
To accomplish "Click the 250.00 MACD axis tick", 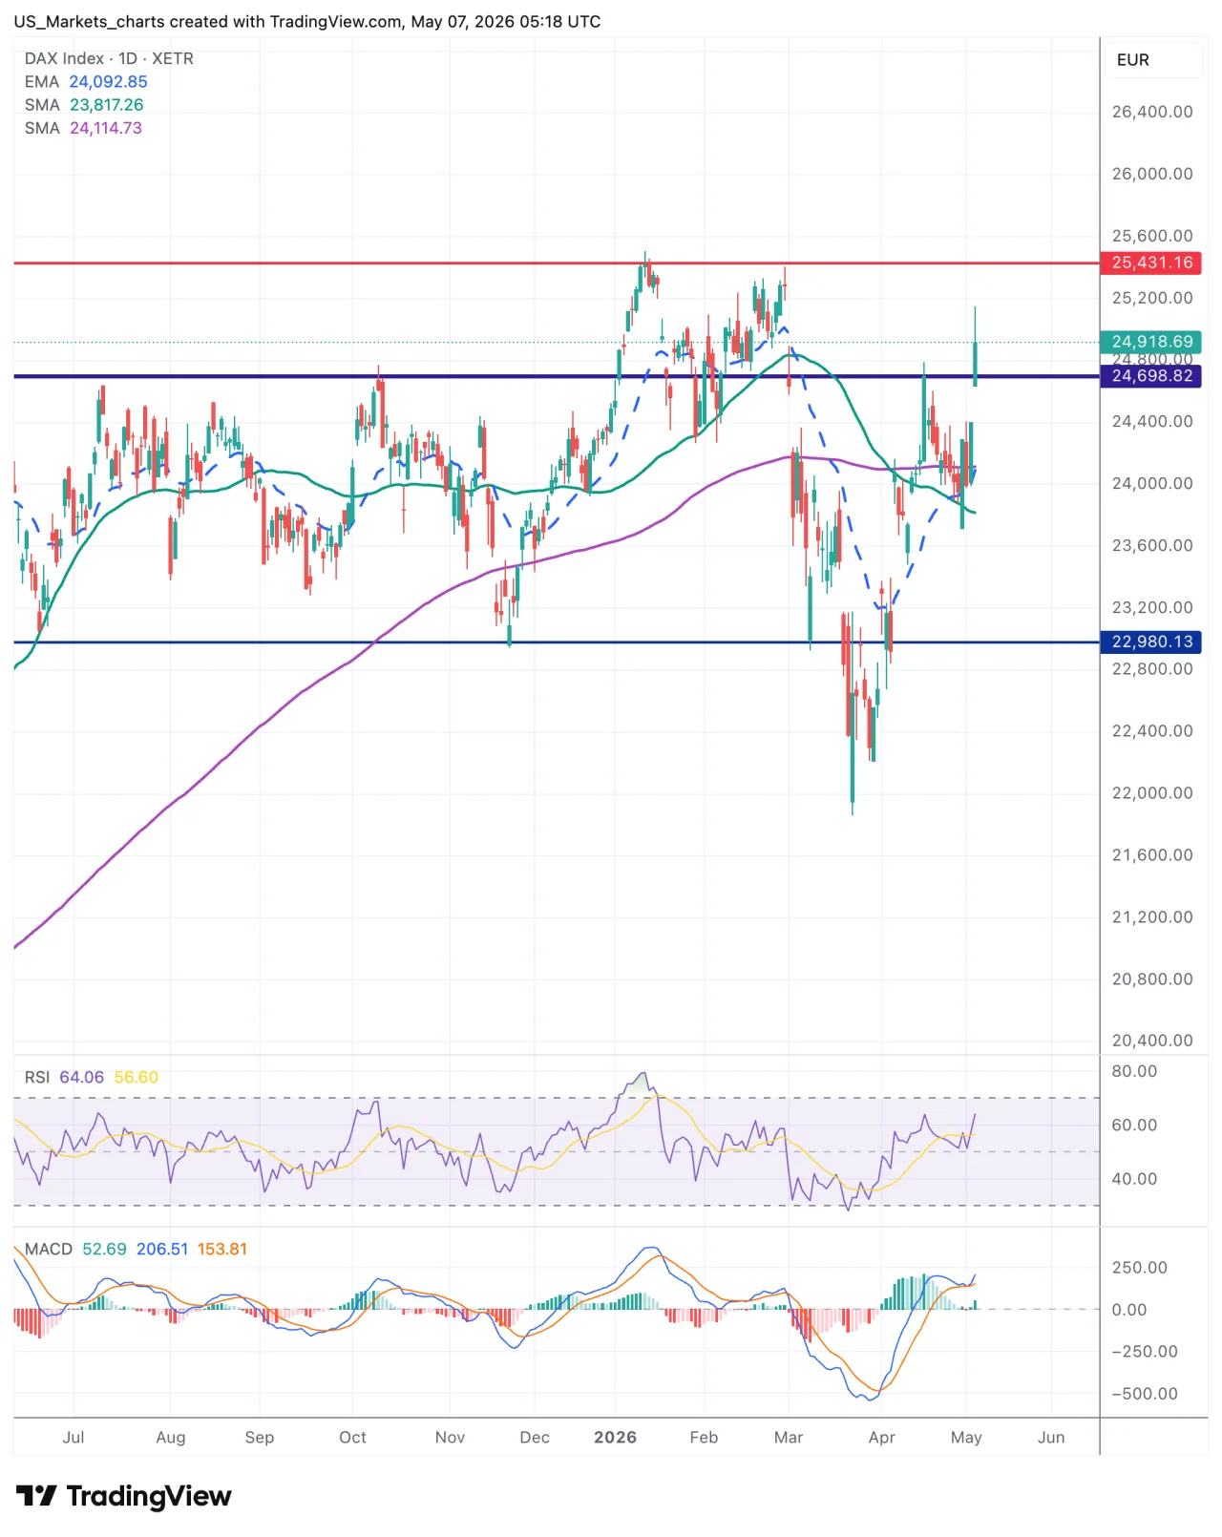I will coord(1139,1268).
